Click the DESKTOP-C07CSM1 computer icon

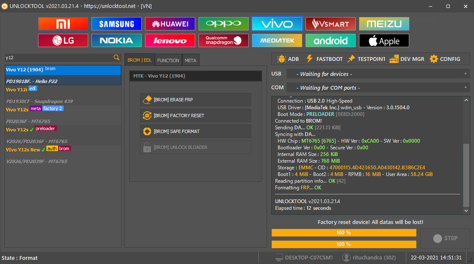coord(279,258)
